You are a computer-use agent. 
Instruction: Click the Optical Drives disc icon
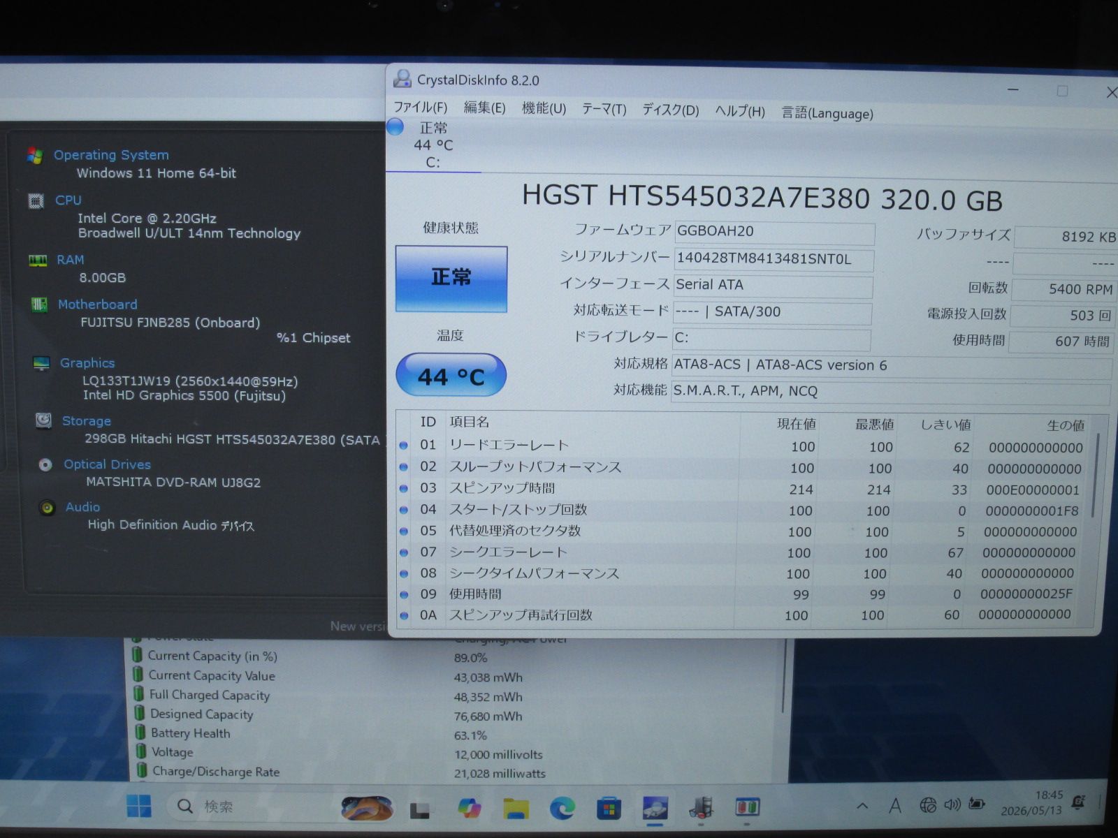45,464
